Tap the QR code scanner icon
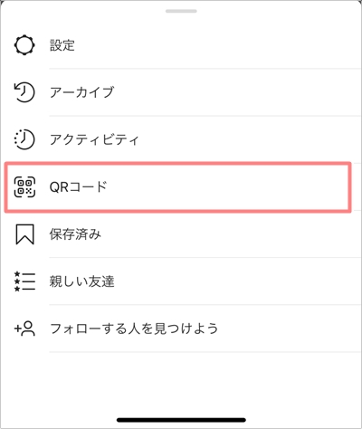This screenshot has height=429, width=362. (24, 187)
